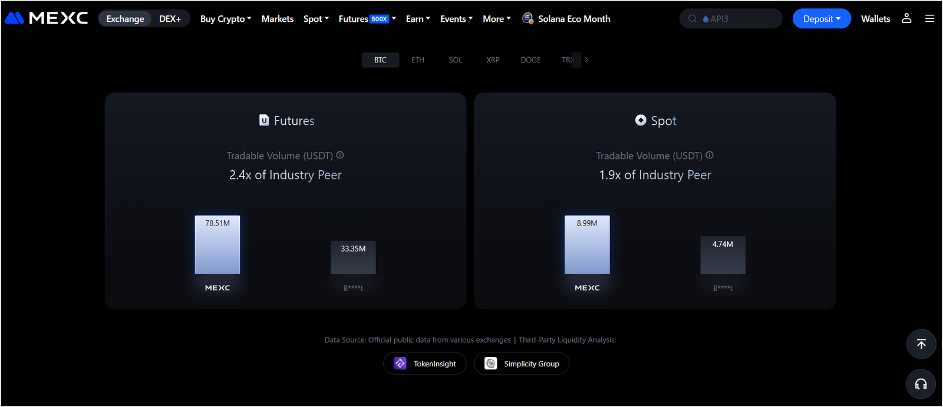Image resolution: width=943 pixels, height=407 pixels.
Task: Select the BTC tab
Action: [380, 60]
